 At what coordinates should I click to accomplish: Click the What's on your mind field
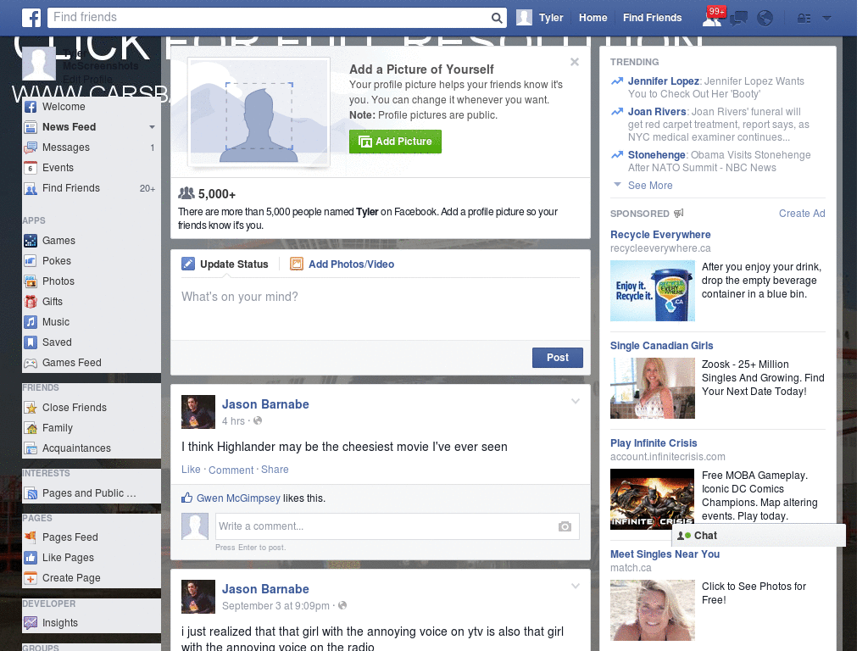point(381,310)
